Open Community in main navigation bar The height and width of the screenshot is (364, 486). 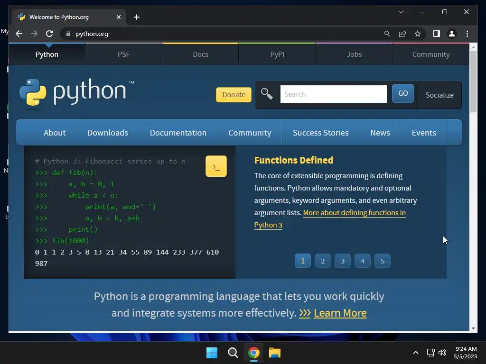250,133
